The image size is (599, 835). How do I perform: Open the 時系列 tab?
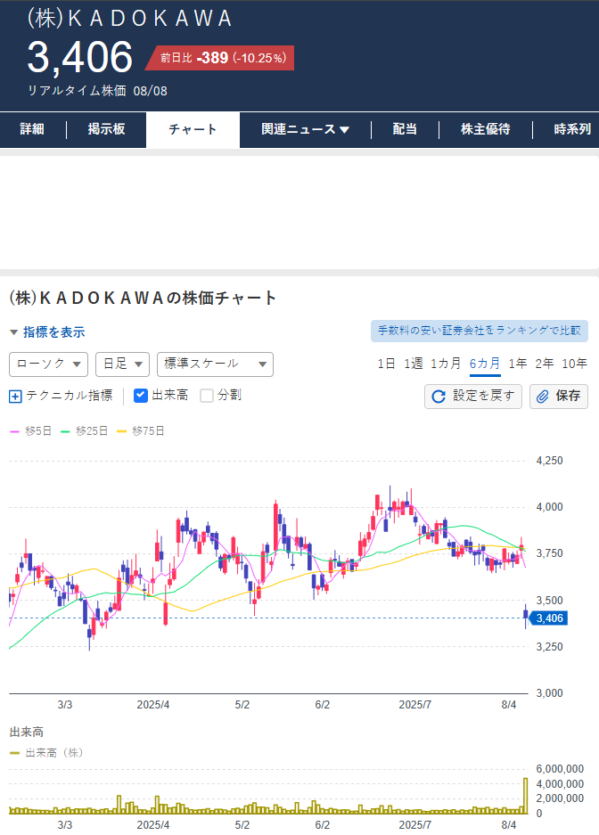click(572, 129)
